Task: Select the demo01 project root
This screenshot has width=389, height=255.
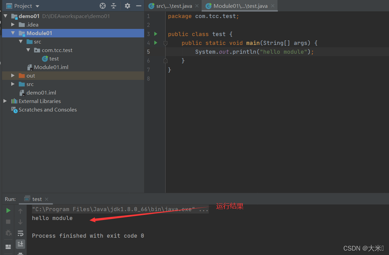Action: click(x=29, y=16)
